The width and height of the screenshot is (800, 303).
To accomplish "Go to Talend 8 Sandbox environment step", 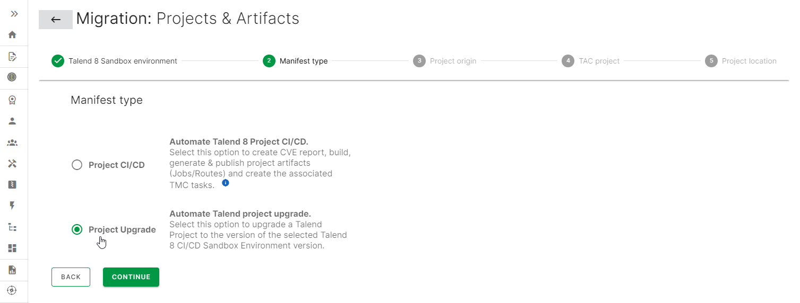I will tap(115, 61).
